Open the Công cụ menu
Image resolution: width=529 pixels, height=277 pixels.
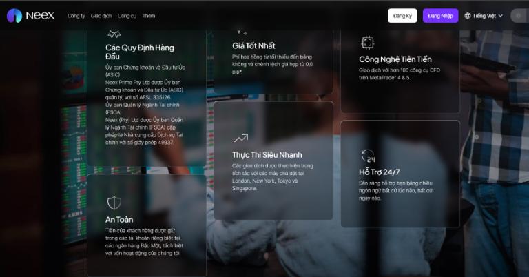point(127,16)
